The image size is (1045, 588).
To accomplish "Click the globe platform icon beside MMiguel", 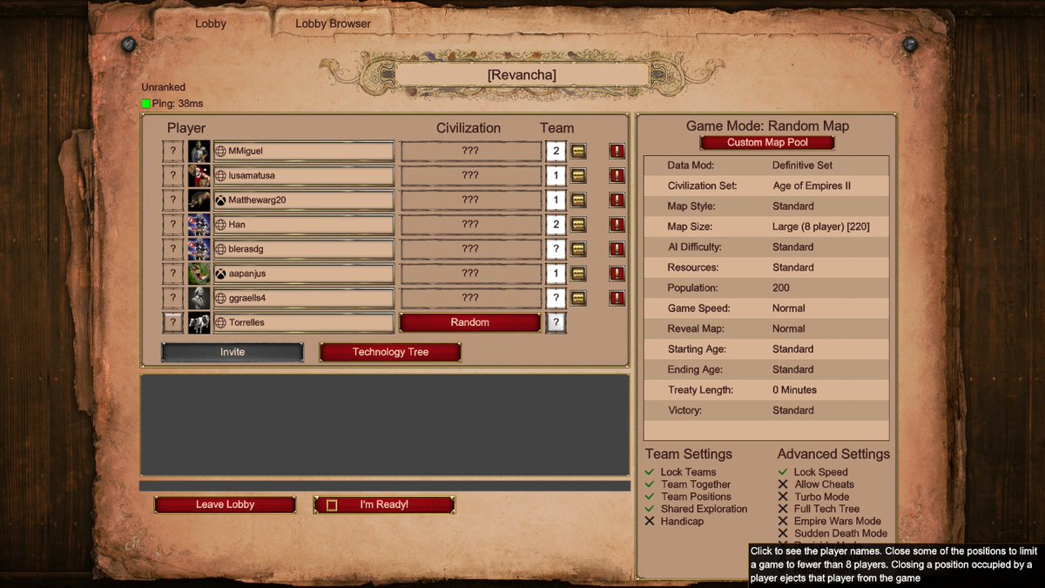I will pos(221,152).
